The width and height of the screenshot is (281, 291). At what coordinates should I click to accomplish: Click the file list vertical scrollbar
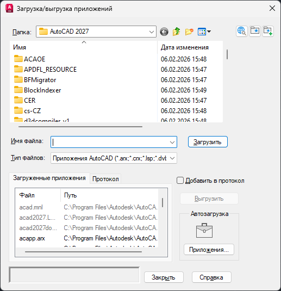point(227,54)
